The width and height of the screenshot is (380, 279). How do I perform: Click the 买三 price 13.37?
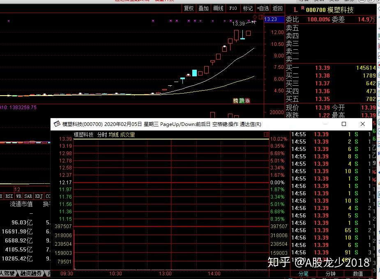pos(322,83)
